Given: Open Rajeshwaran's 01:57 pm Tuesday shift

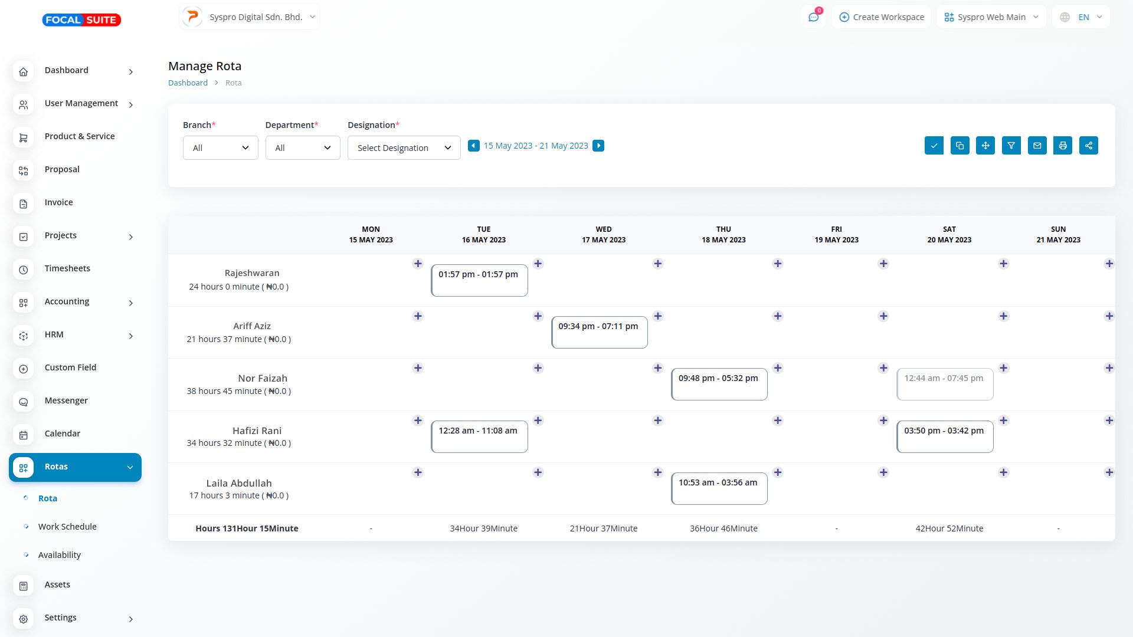Looking at the screenshot, I should [x=479, y=280].
